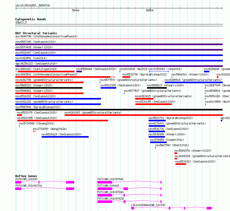The image size is (230, 211).
Task: Click the RefSeq Genes track title
Action: (26, 176)
